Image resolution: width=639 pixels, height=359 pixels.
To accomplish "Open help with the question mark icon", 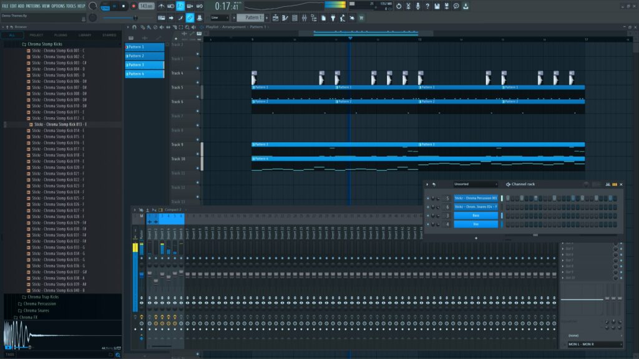I will pos(427,6).
